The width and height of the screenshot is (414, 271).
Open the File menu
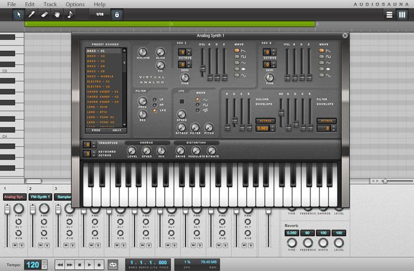(12, 4)
